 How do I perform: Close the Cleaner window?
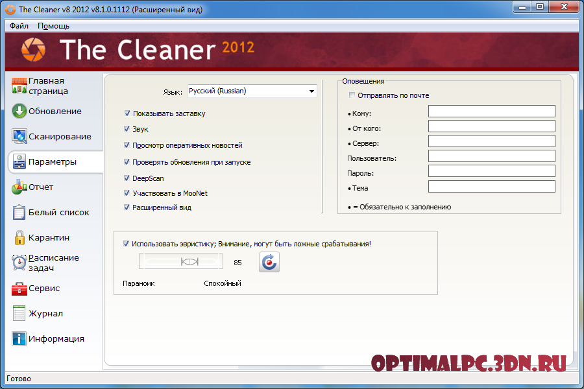coord(565,6)
